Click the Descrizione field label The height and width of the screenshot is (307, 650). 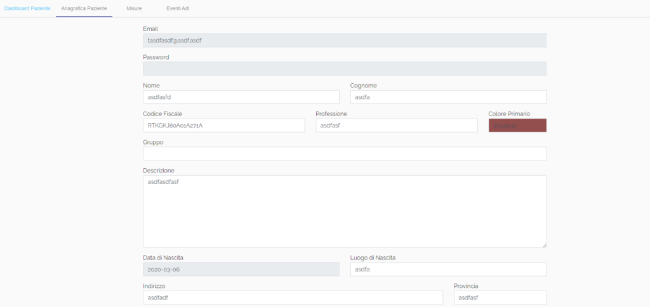point(159,170)
